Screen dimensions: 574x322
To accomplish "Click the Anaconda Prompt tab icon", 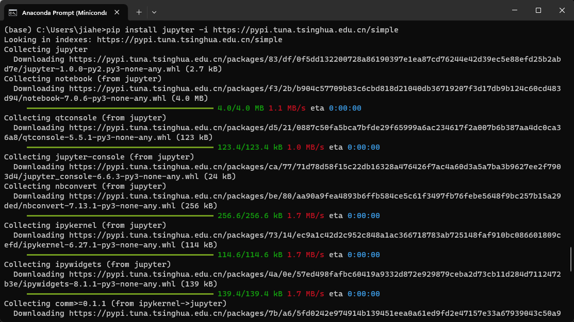I will click(13, 13).
